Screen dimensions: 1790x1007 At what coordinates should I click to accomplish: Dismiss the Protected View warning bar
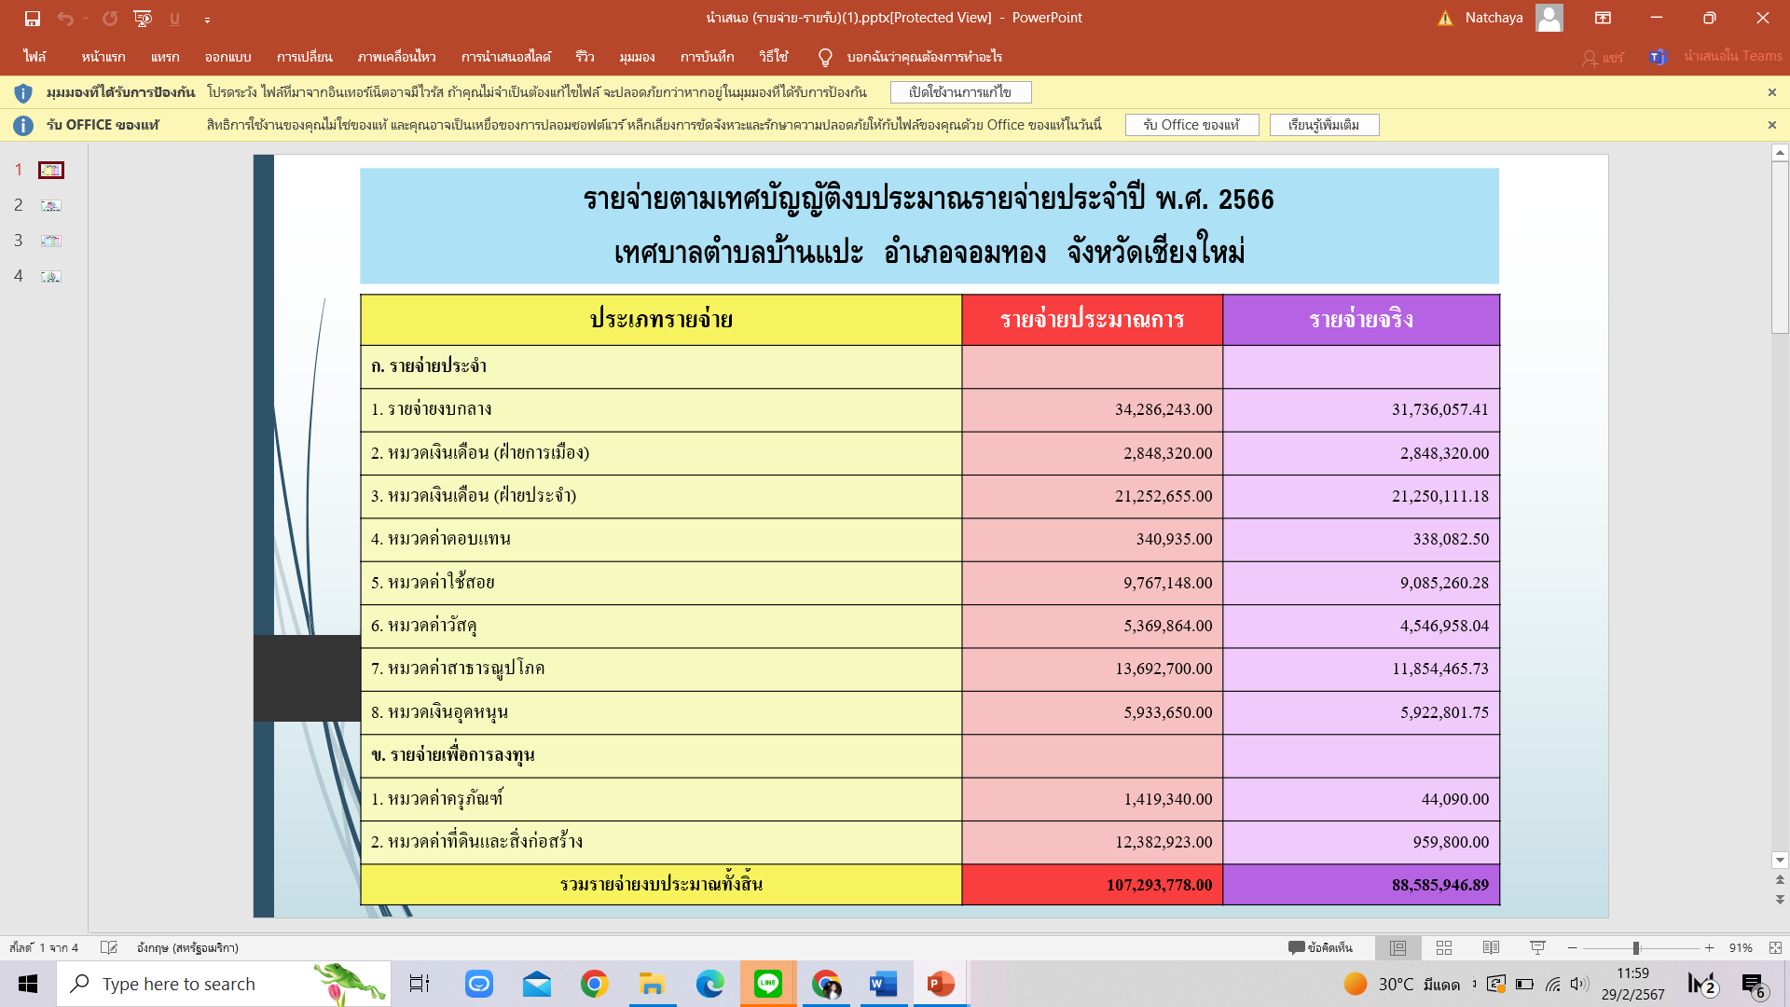pos(1771,92)
